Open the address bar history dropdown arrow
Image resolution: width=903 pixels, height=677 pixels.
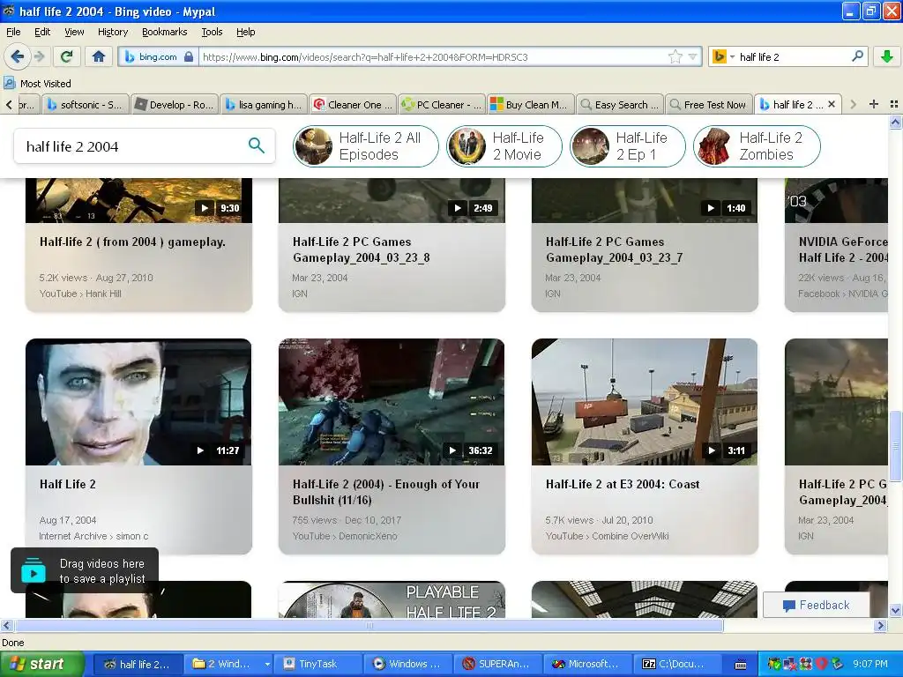point(693,56)
